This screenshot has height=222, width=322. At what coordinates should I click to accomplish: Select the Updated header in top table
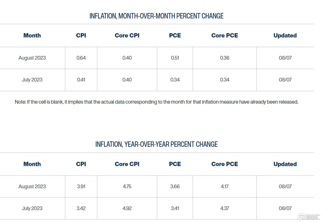tap(285, 35)
